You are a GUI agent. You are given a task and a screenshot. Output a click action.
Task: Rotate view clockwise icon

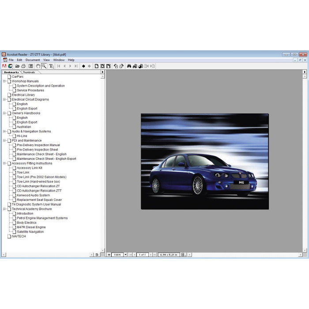pos(121,66)
